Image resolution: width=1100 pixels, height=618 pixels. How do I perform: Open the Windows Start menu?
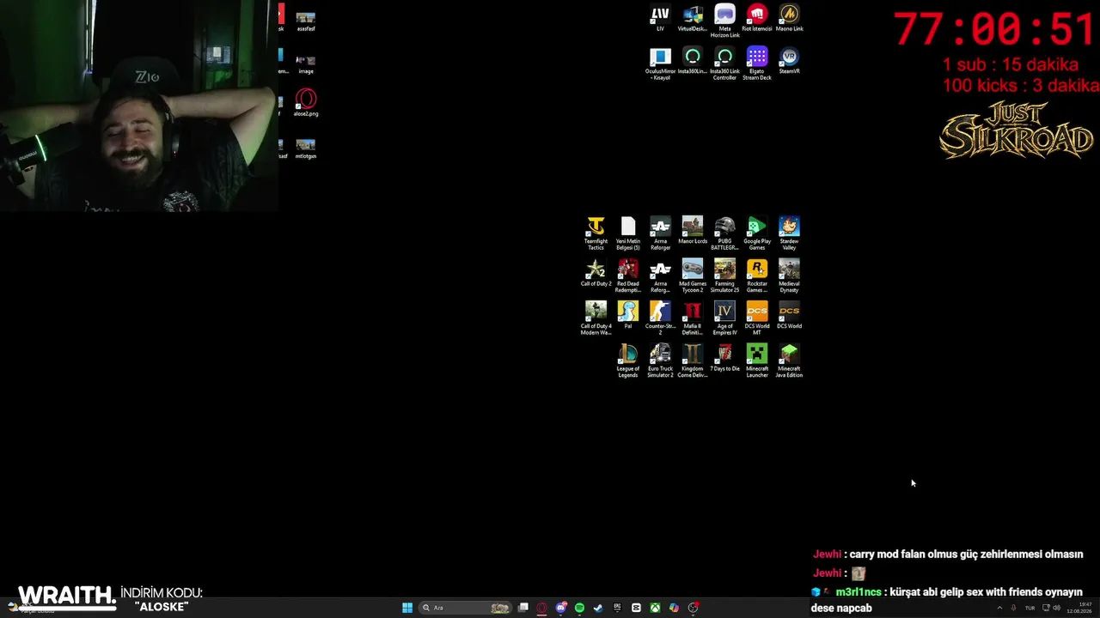click(x=407, y=608)
